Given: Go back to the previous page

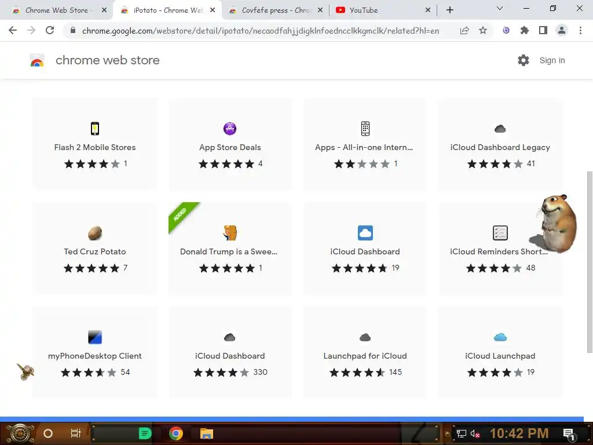Looking at the screenshot, I should [13, 30].
